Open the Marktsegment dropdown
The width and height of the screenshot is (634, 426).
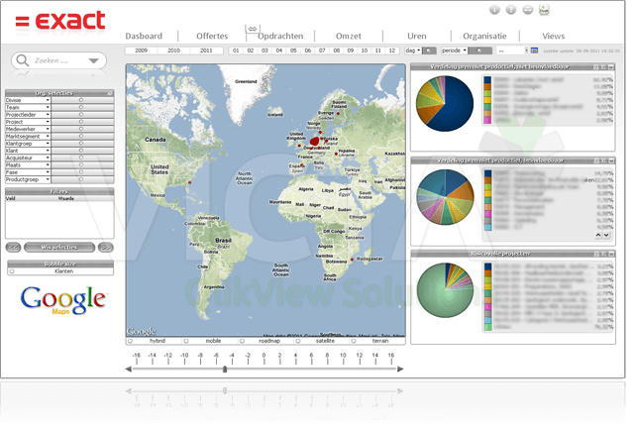(x=48, y=136)
